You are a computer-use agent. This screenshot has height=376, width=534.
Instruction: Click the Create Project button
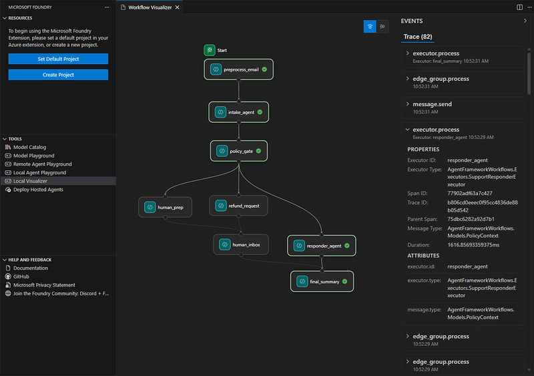tap(58, 75)
